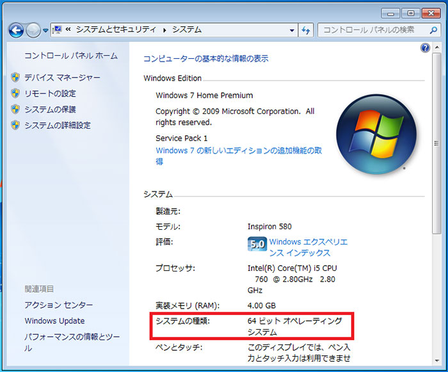Click the shield icon beside システムの詳細設定
The image size is (448, 372).
click(x=15, y=125)
